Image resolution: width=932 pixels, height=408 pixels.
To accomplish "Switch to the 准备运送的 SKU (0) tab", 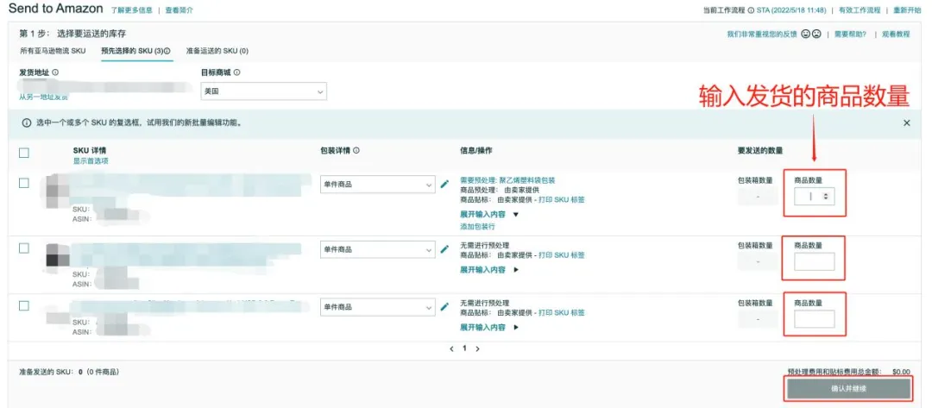I will tap(217, 51).
